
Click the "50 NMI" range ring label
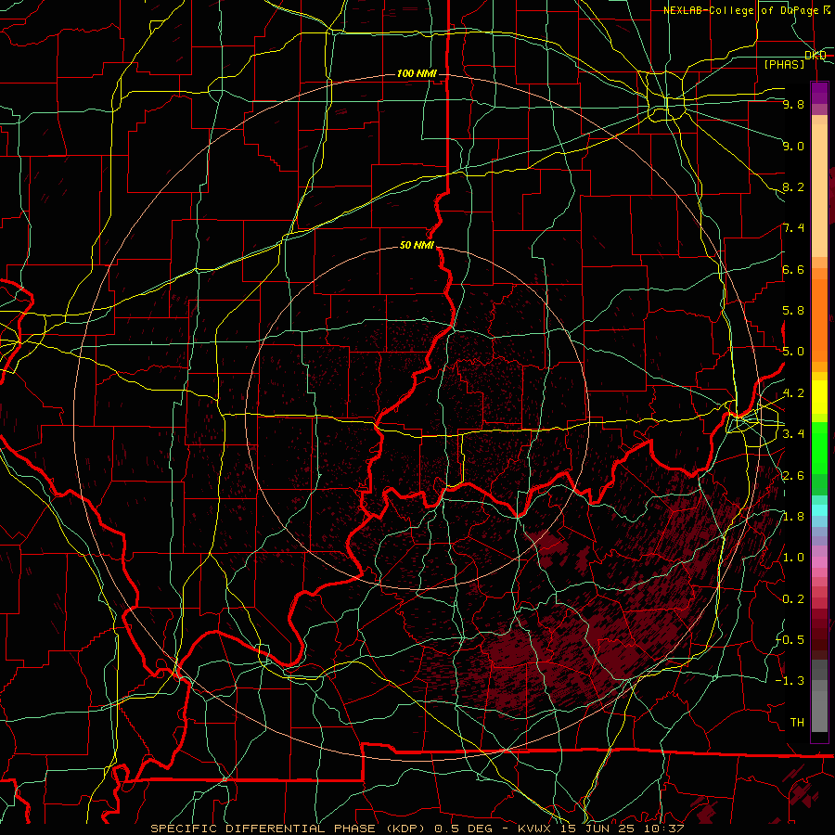click(x=417, y=245)
